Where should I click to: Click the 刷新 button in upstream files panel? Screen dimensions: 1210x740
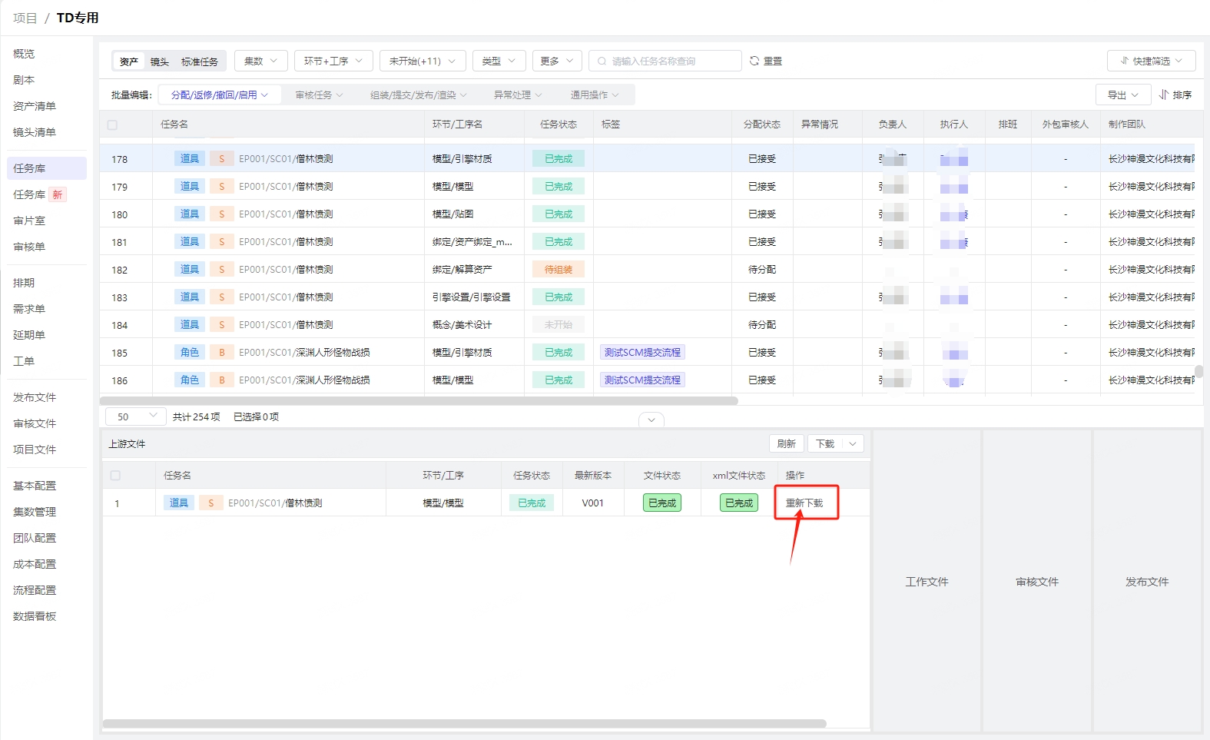[x=786, y=443]
